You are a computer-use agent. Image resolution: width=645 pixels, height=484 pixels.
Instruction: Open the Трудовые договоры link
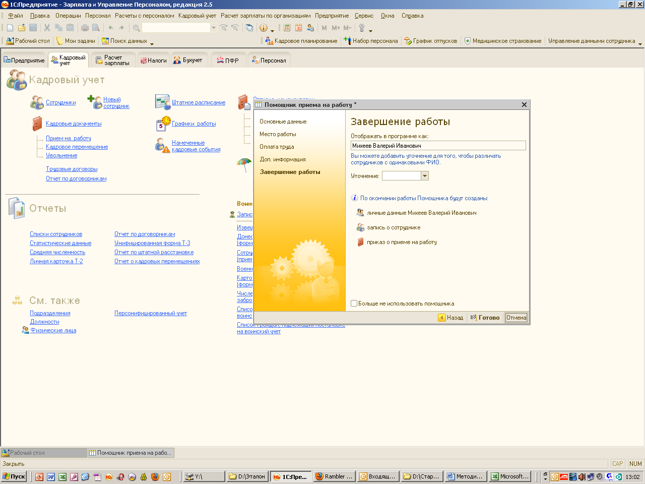point(72,169)
